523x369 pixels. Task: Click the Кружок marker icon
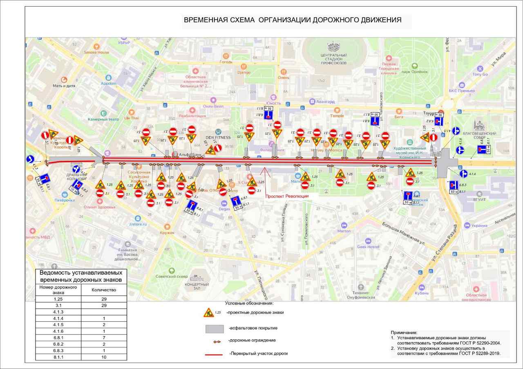click(x=167, y=226)
